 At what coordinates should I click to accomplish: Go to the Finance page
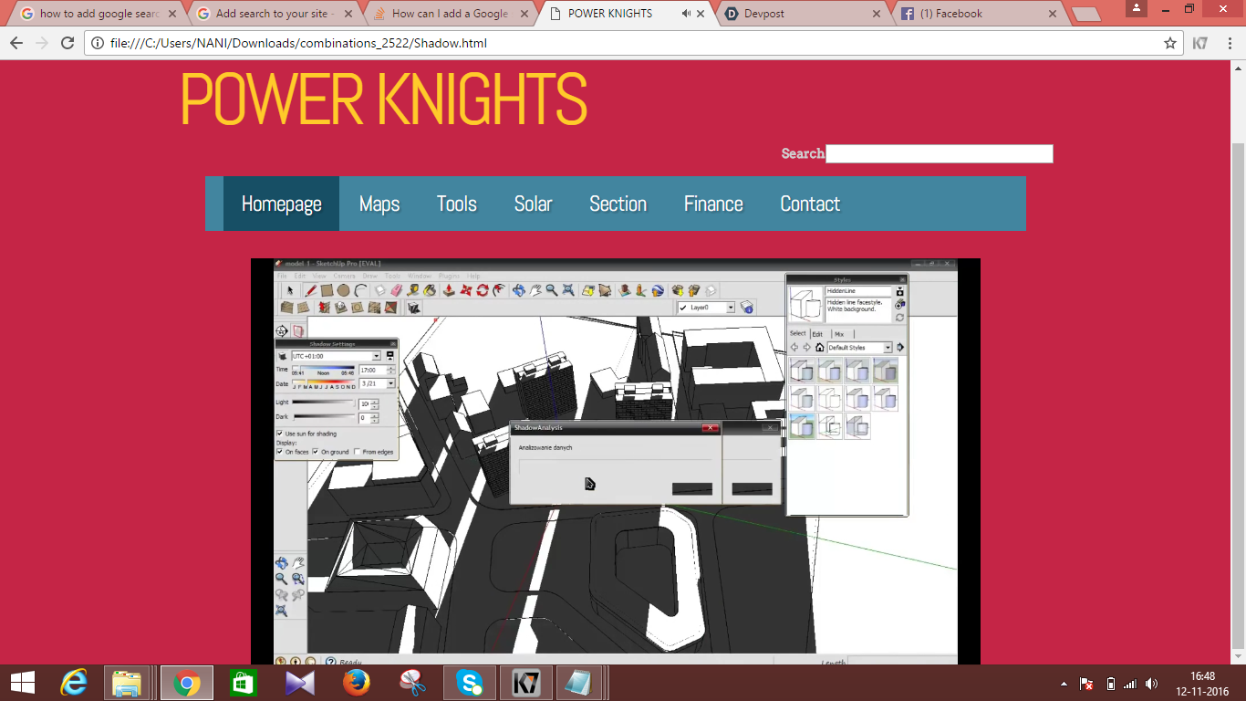point(713,204)
